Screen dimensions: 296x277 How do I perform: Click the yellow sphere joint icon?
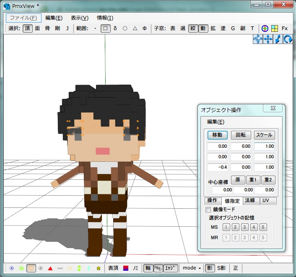99,268
